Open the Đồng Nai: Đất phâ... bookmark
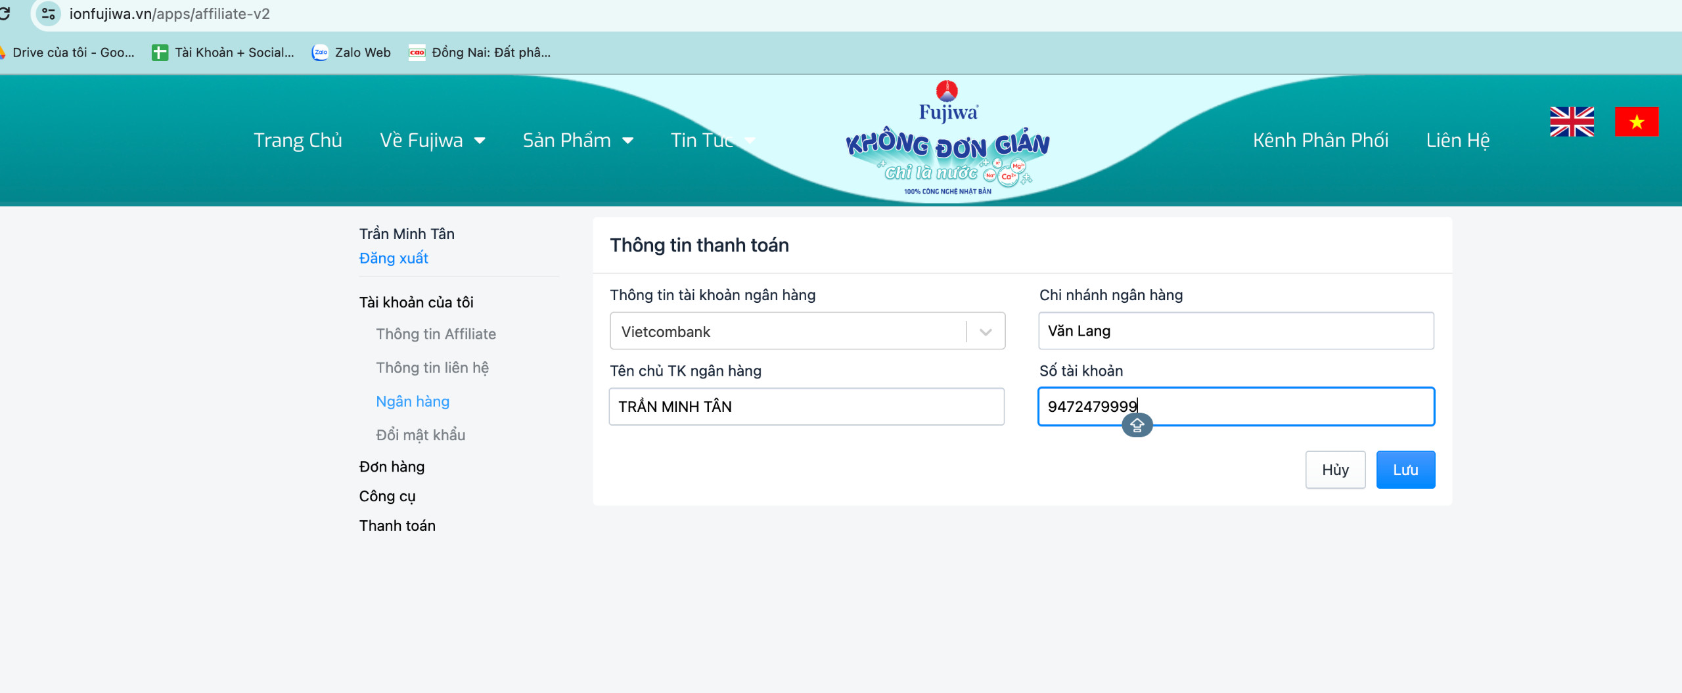This screenshot has height=693, width=1682. click(480, 53)
